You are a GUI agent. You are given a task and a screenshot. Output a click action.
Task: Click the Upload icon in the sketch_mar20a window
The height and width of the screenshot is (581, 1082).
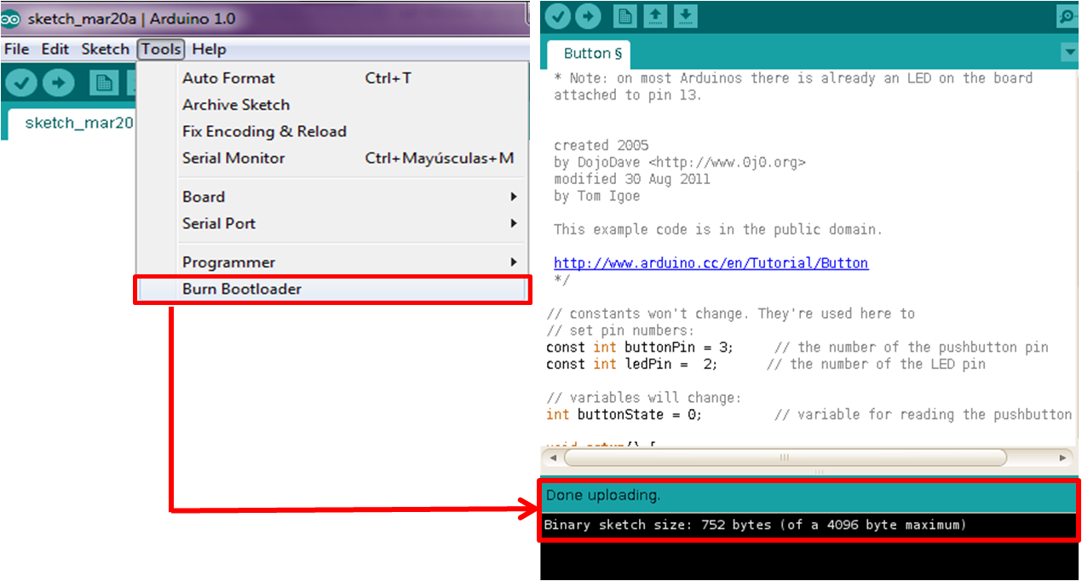pyautogui.click(x=59, y=83)
